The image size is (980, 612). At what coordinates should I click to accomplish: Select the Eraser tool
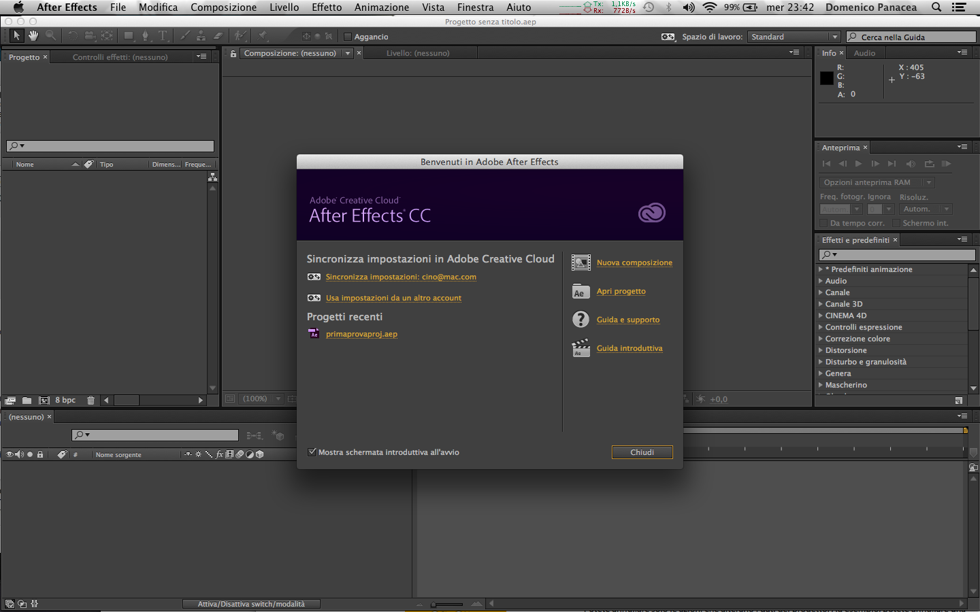[218, 36]
